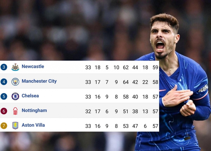Select the position 3 blue badge
Image resolution: width=211 pixels, height=151 pixels.
pos(4,67)
